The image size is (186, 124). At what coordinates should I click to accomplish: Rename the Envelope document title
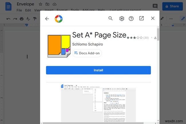(25, 4)
